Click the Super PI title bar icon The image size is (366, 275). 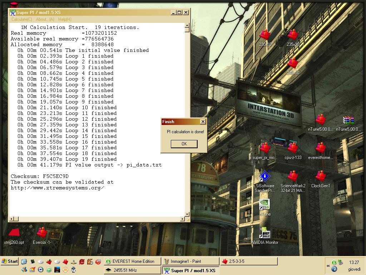(x=13, y=13)
